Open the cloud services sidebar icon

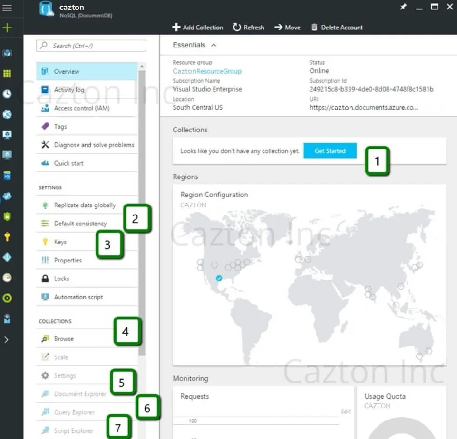coord(7,196)
